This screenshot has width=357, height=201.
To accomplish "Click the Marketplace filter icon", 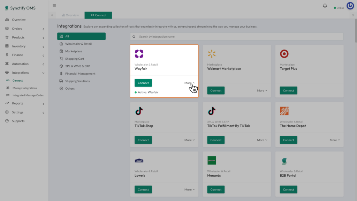I will pyautogui.click(x=61, y=51).
